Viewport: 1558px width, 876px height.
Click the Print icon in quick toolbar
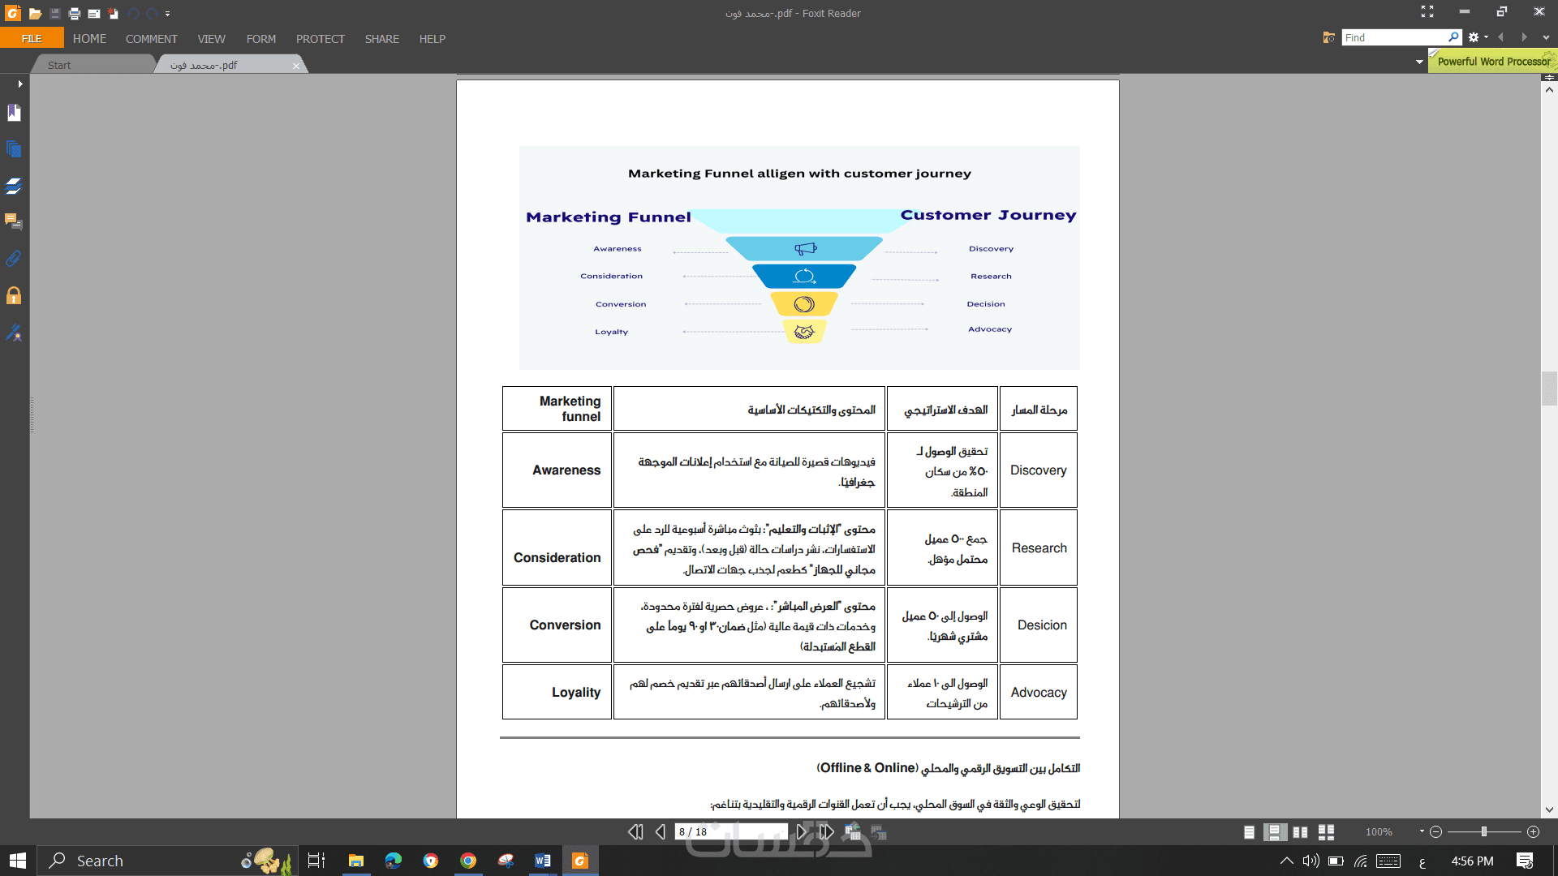click(75, 14)
